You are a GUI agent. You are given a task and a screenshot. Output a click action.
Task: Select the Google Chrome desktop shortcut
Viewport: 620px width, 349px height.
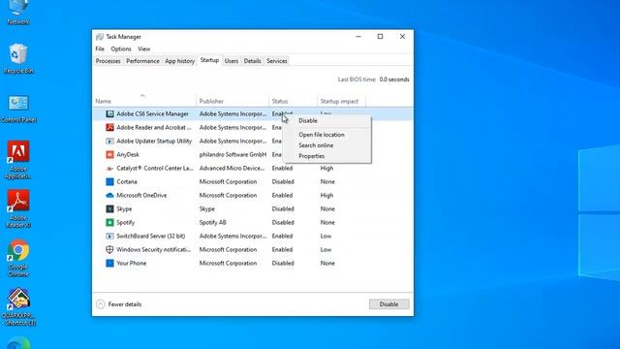pos(18,258)
